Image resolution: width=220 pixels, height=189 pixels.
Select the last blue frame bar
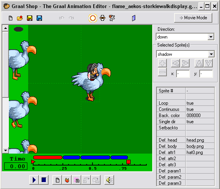click(x=119, y=157)
